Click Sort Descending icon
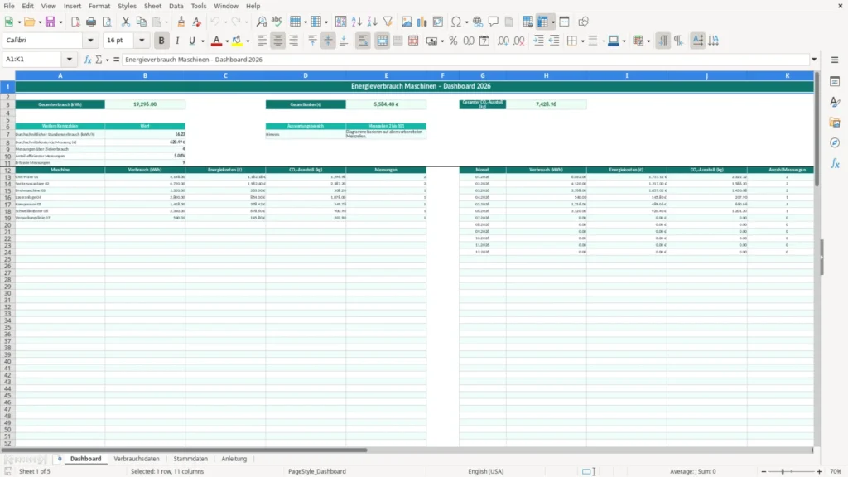Image resolution: width=848 pixels, height=477 pixels. tap(372, 22)
